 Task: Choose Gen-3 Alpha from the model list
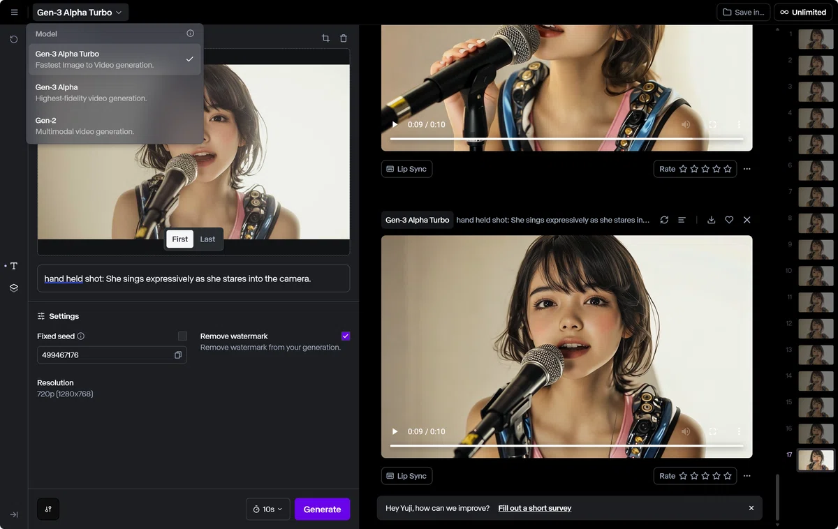(x=115, y=93)
